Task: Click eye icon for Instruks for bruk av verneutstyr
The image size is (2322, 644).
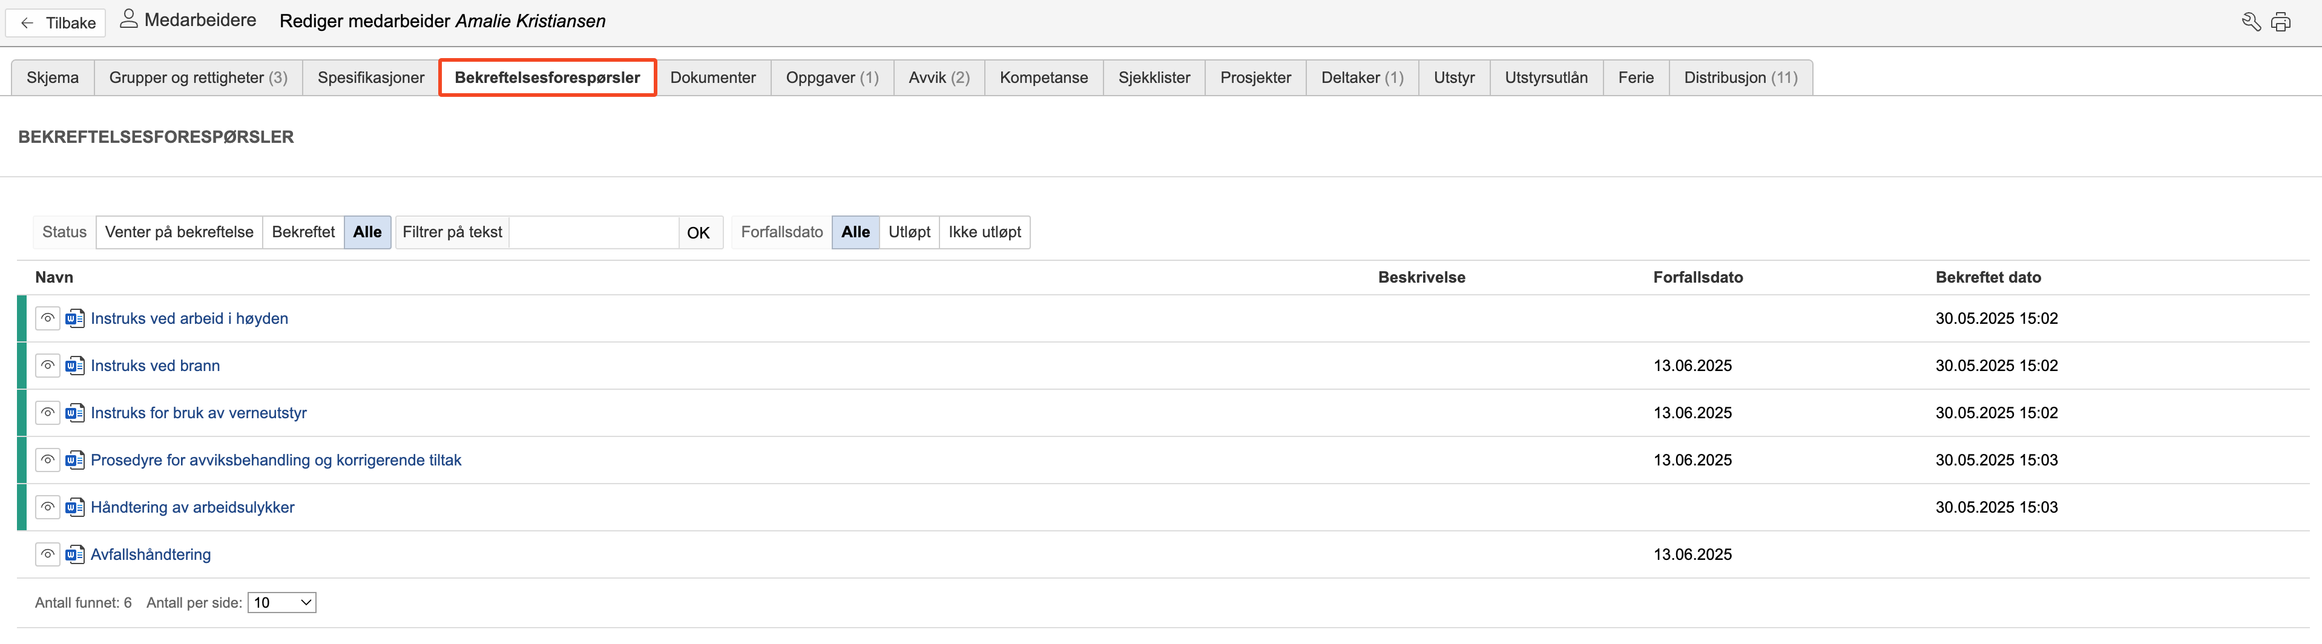Action: pos(48,413)
